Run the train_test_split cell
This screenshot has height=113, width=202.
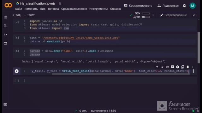pyautogui.click(x=16, y=71)
